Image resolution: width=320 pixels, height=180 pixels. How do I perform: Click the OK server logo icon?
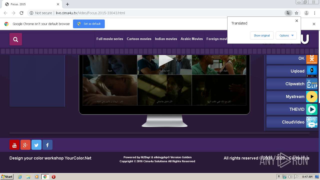312,59
